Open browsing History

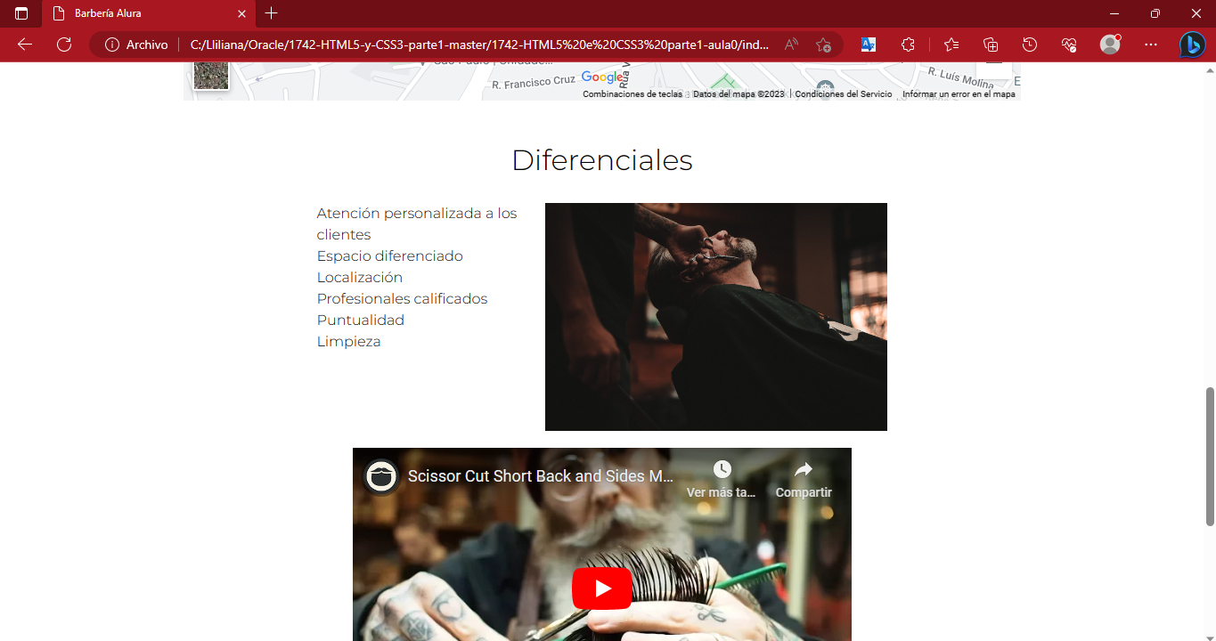(1030, 45)
